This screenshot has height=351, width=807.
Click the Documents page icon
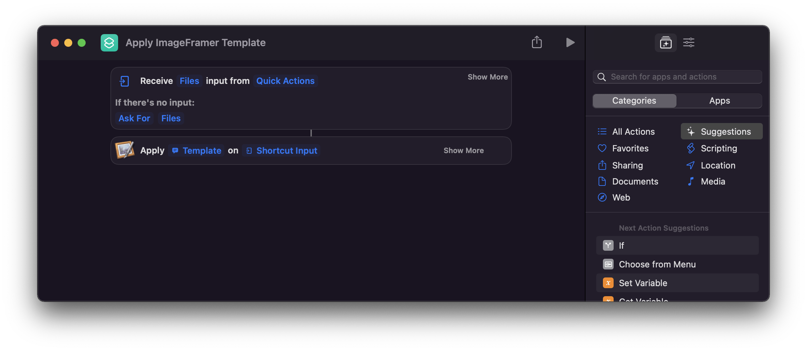click(602, 181)
